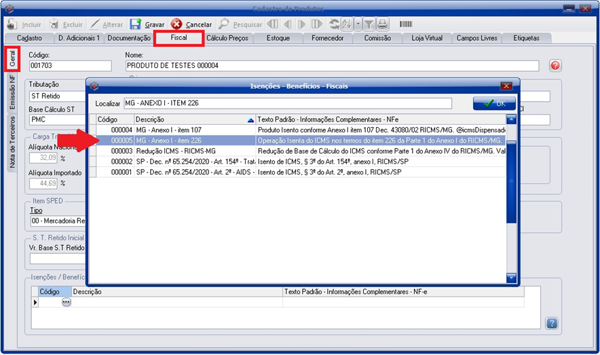Click the blue help icon at bottom right

(x=551, y=323)
